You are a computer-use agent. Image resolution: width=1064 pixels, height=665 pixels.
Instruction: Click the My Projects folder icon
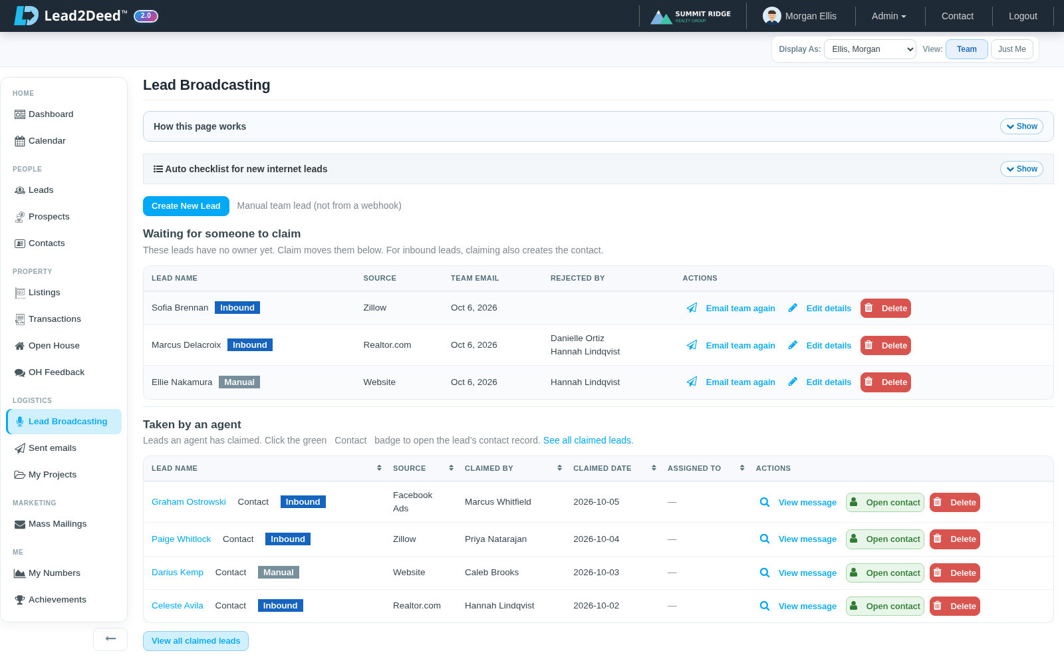[20, 475]
